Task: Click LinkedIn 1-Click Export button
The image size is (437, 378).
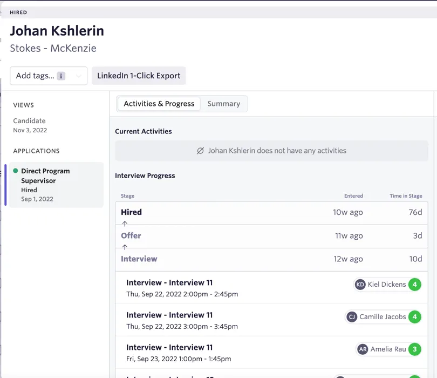Action: [x=139, y=76]
